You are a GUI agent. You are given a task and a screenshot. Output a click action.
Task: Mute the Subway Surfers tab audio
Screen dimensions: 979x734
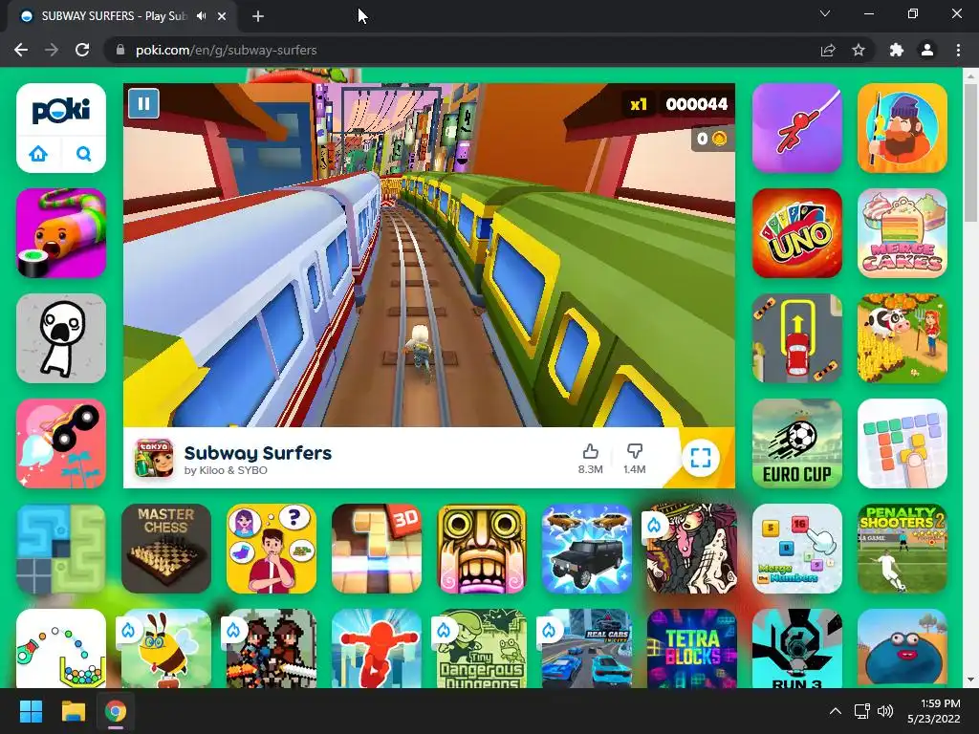[201, 16]
